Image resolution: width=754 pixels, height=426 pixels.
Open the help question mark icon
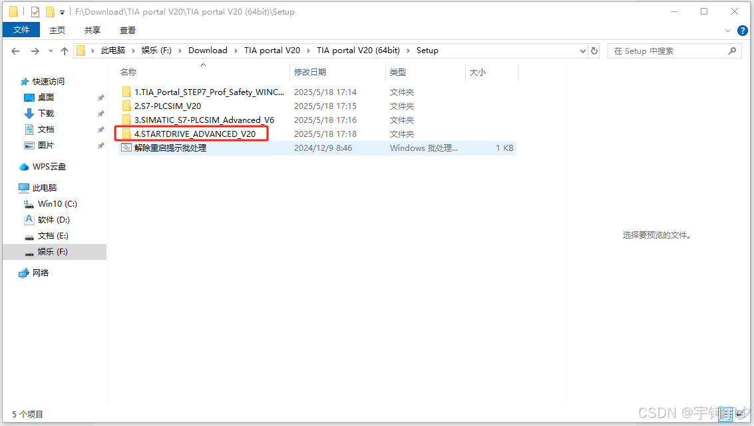[743, 31]
